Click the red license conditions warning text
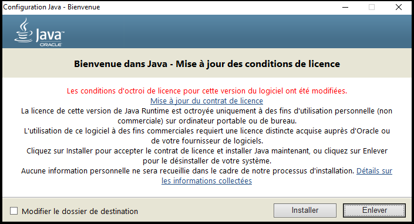 pos(207,91)
